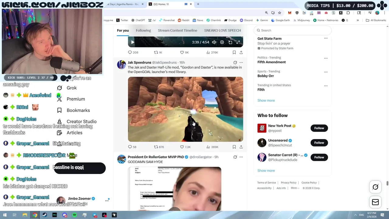Open options for the State Farm promotion
The image size is (389, 219).
click(x=326, y=38)
